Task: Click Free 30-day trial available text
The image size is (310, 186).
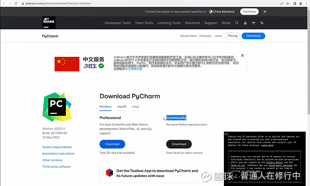Action: (x=117, y=153)
